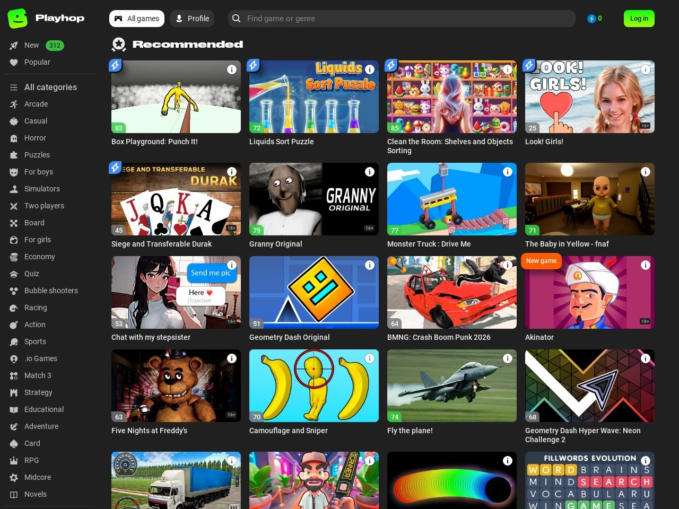This screenshot has height=509, width=679.
Task: Open info icon on Monster Truck card
Action: (x=508, y=172)
